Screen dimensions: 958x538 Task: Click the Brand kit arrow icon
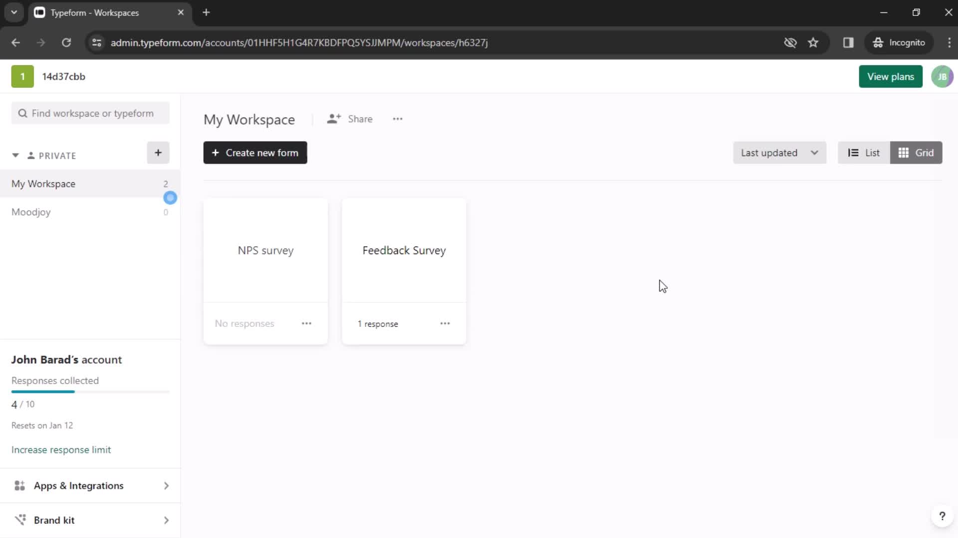166,519
